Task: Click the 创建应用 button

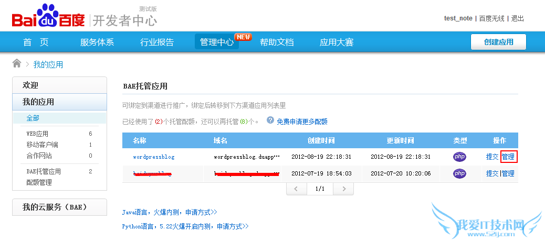Action: point(498,42)
